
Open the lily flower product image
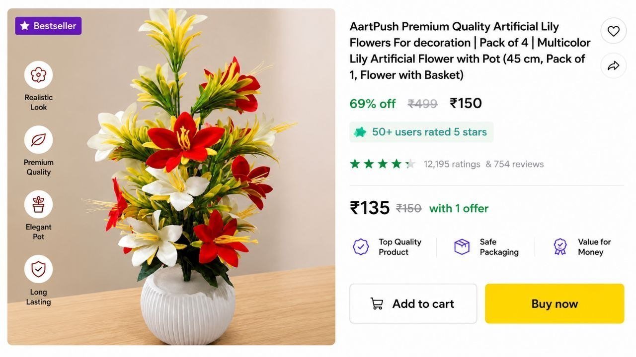click(x=171, y=177)
